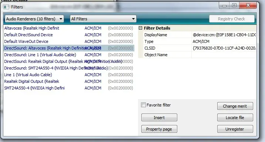The image size is (265, 142).
Task: Open the Audio Renderers category dropdown
Action: click(34, 19)
